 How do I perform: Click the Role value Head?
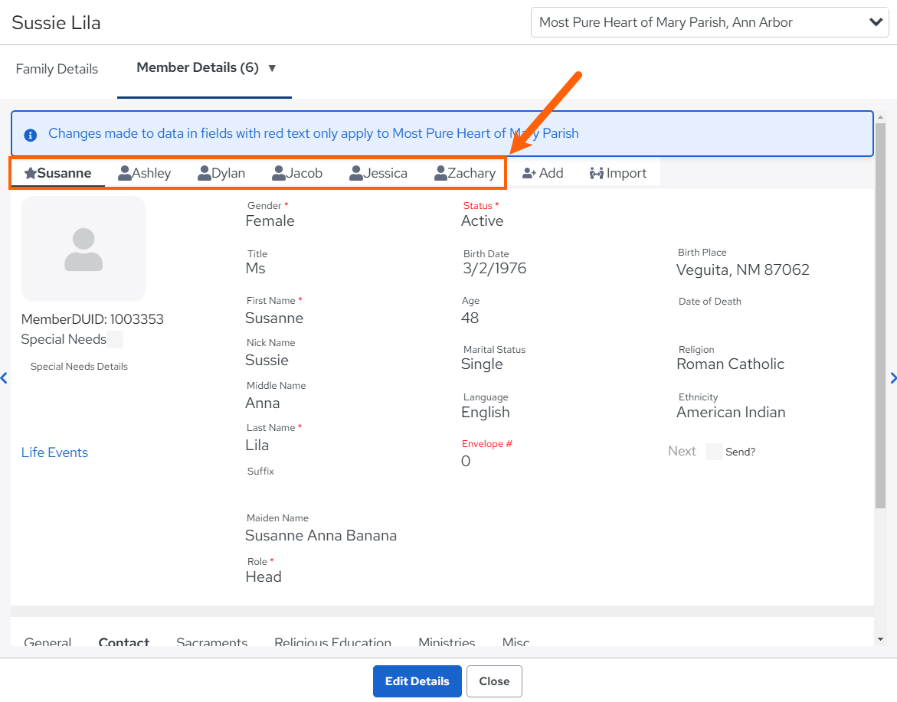264,576
